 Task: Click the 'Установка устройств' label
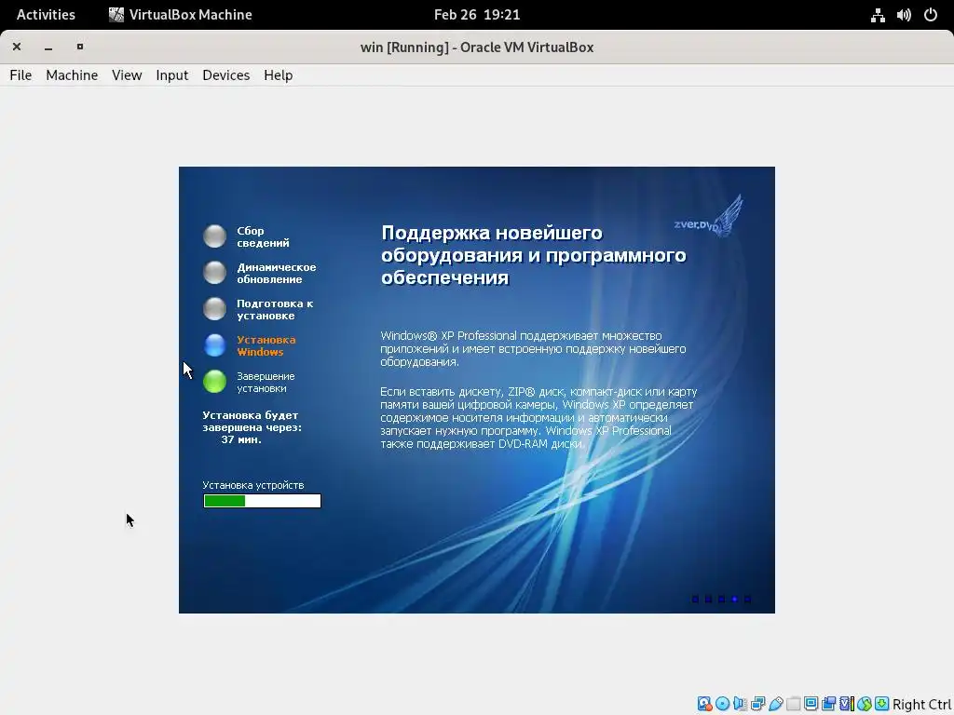point(253,485)
